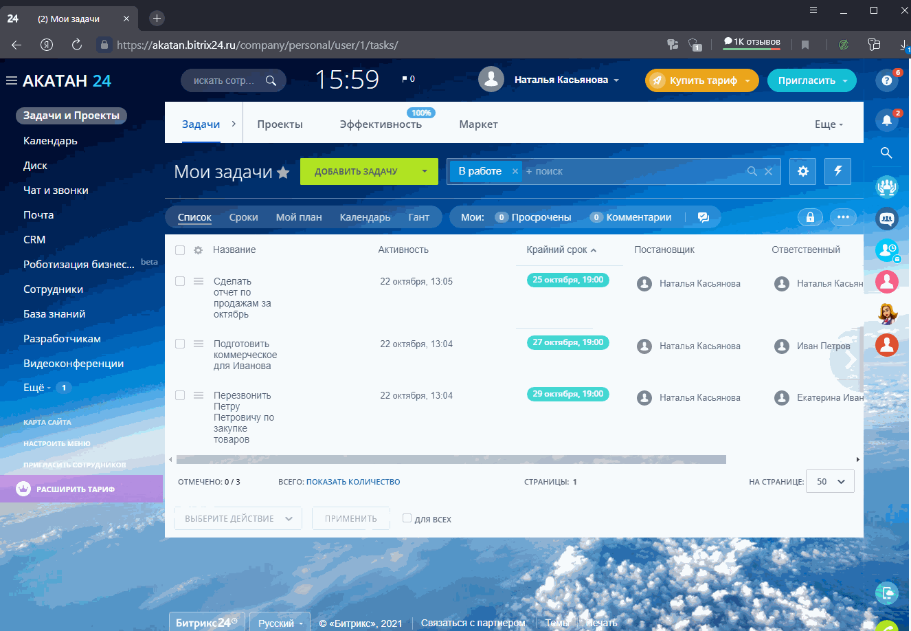Viewport: 911px width, 631px height.
Task: Check the 'Перезвонить Петру Петровичу' task
Action: point(180,395)
